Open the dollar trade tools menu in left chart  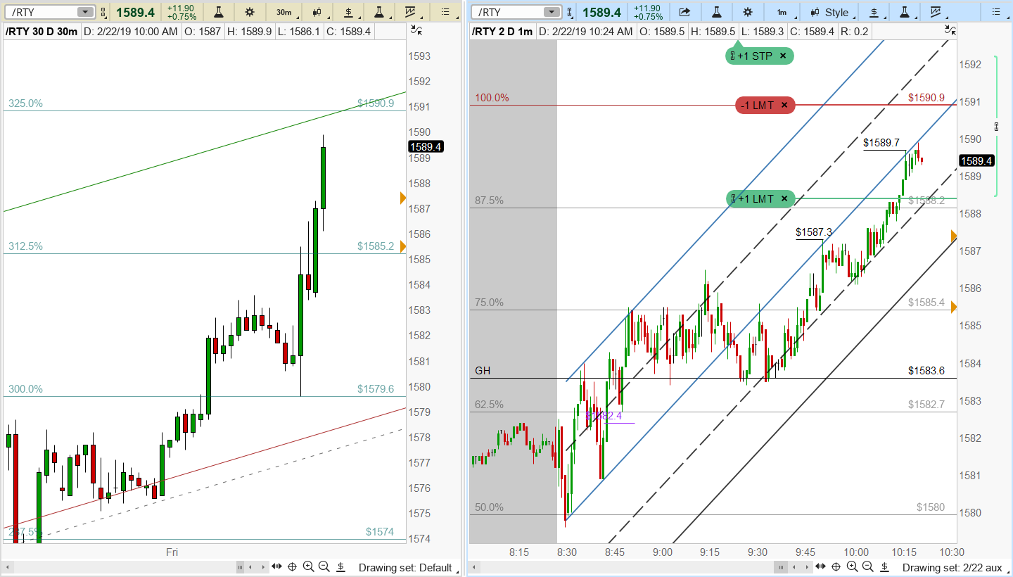(348, 12)
